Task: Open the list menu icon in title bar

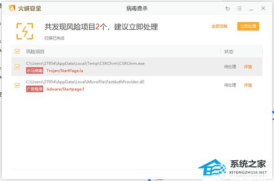Action: tap(239, 8)
